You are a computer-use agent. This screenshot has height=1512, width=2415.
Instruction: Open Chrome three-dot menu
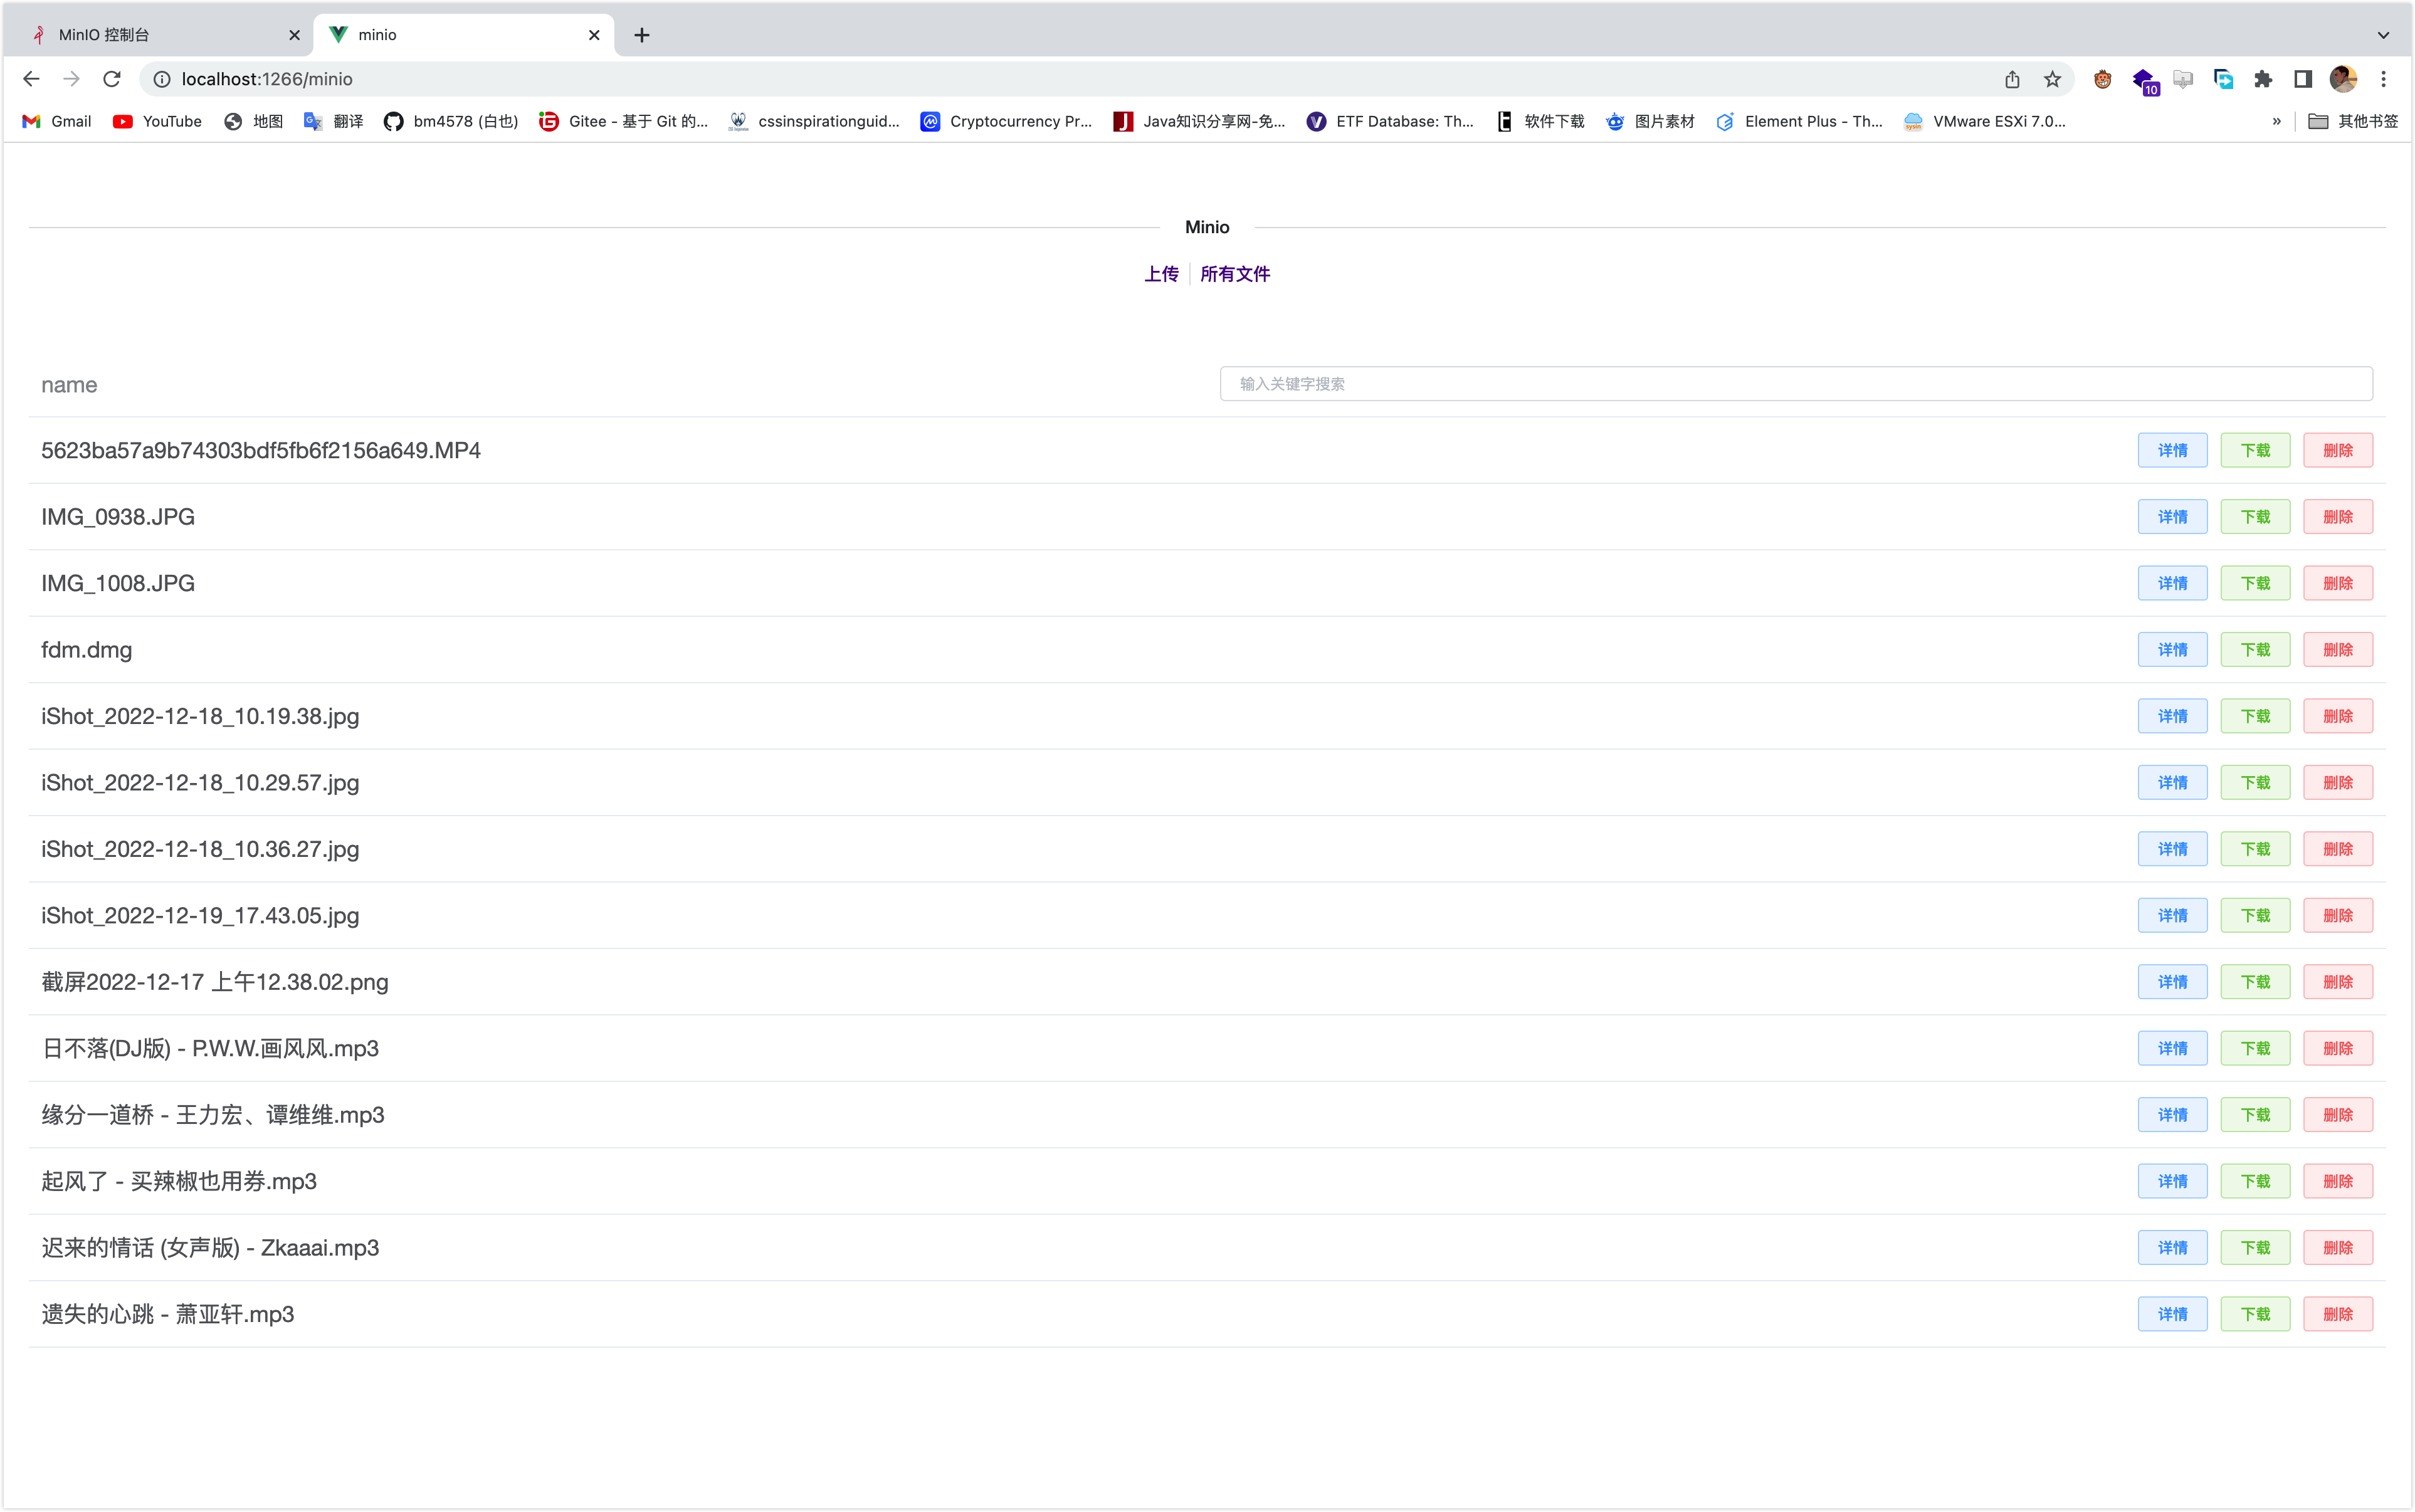pos(2384,79)
